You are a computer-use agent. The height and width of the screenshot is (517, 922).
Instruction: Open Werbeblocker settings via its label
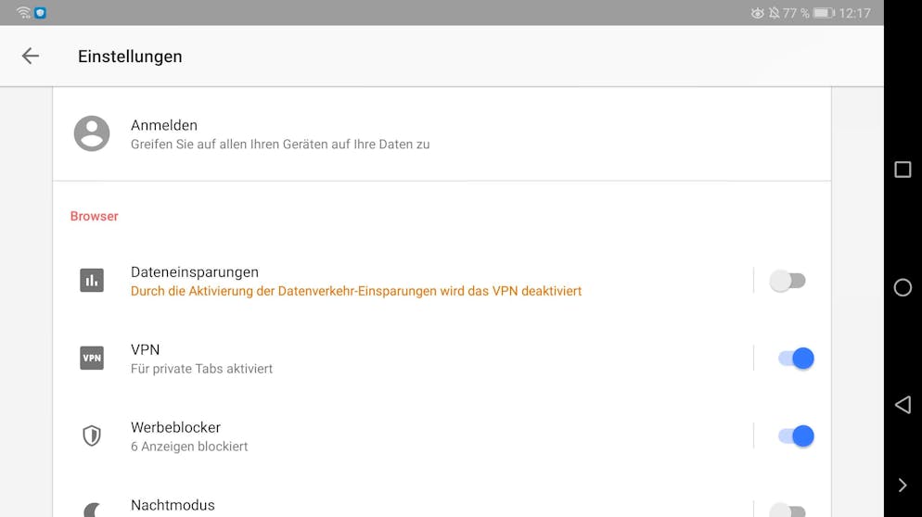tap(175, 428)
